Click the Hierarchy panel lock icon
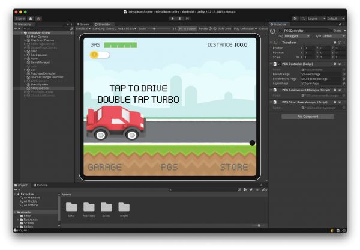Viewport: 360px width, 250px height. click(x=67, y=24)
